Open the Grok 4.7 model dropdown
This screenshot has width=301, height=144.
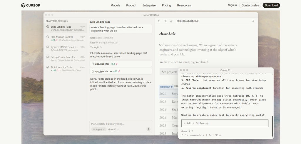113,129
